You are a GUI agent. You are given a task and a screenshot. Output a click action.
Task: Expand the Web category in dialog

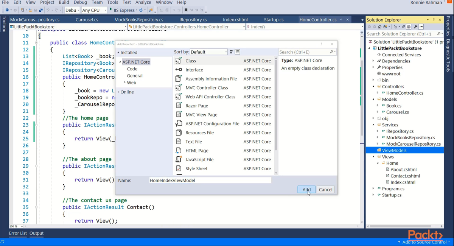click(x=125, y=83)
